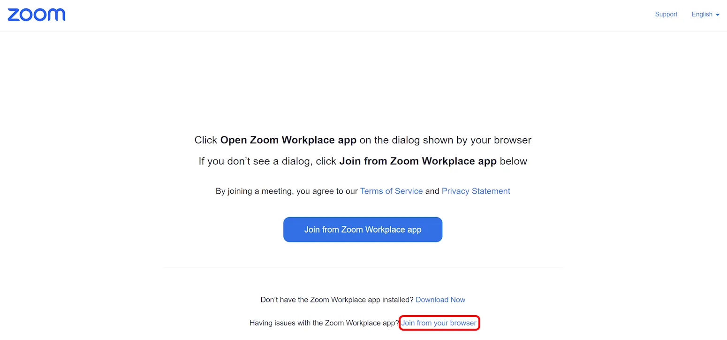Click 'on the dialog shown by your browser' text

(x=445, y=140)
